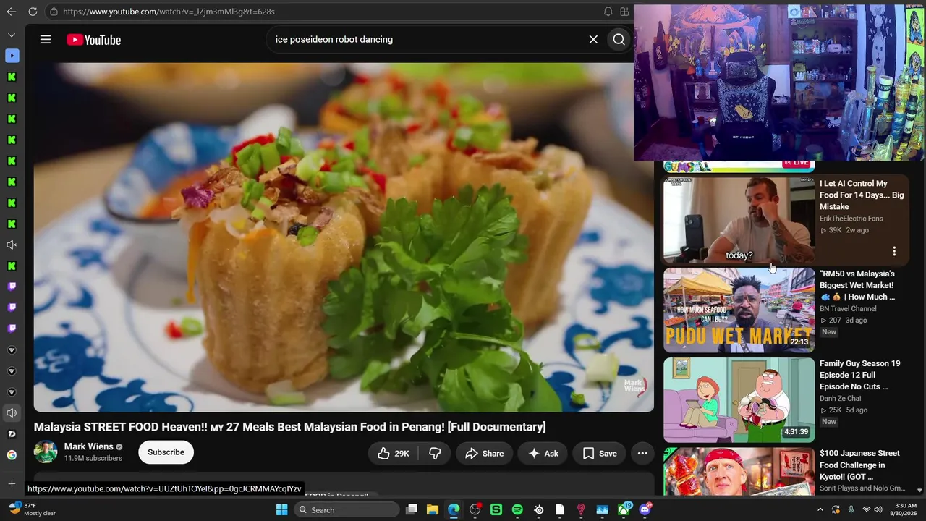Viewport: 926px width, 521px height.
Task: Open the app/extension icon beside the bell
Action: click(624, 12)
